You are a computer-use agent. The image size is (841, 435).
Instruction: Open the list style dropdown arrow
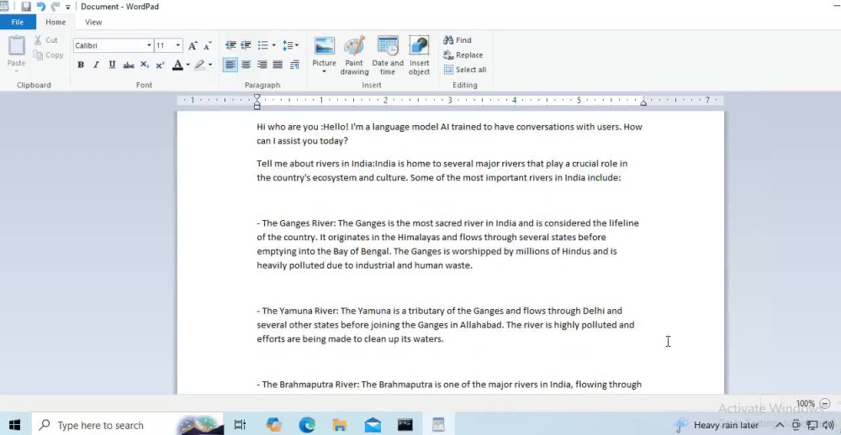pyautogui.click(x=273, y=45)
